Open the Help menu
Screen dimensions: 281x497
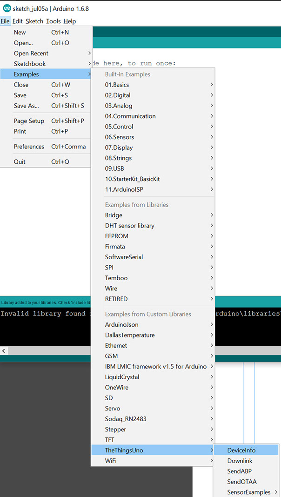pos(70,21)
